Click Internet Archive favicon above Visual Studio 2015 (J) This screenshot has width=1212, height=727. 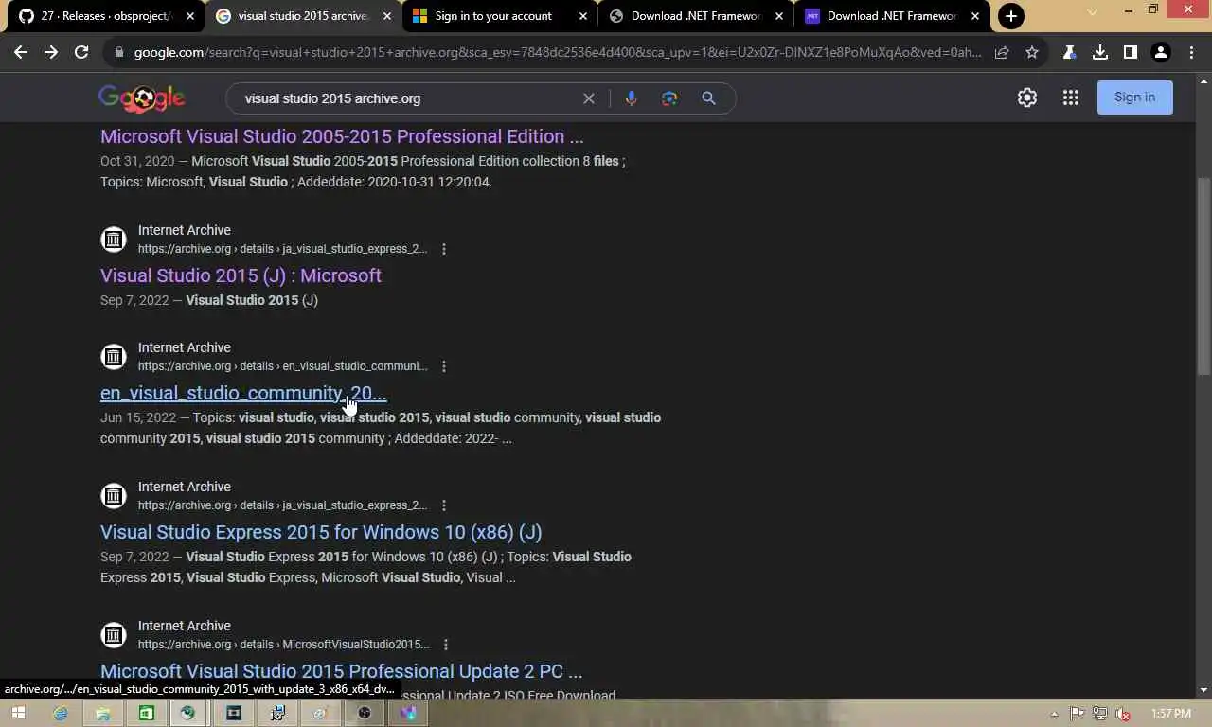[x=114, y=239]
